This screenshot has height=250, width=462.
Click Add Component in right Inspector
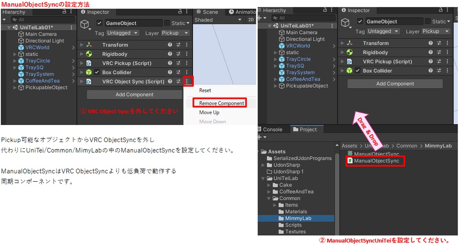click(x=395, y=84)
